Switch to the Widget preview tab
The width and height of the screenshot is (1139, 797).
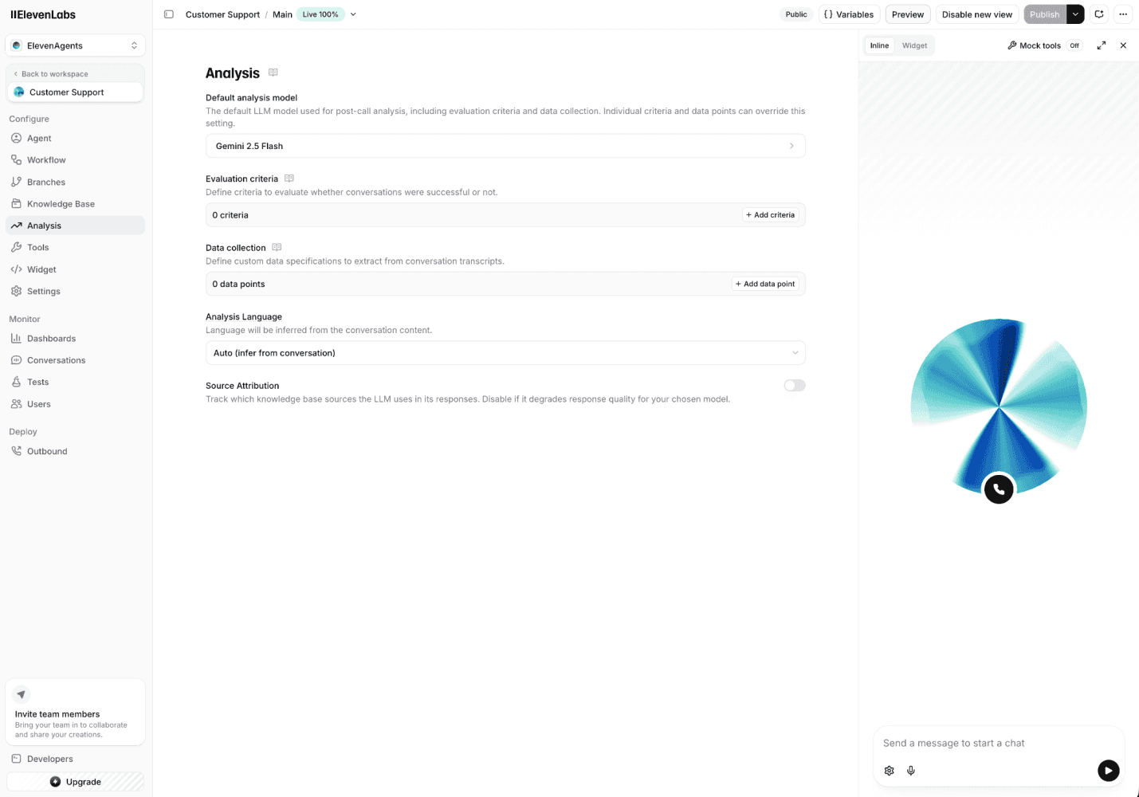(914, 45)
